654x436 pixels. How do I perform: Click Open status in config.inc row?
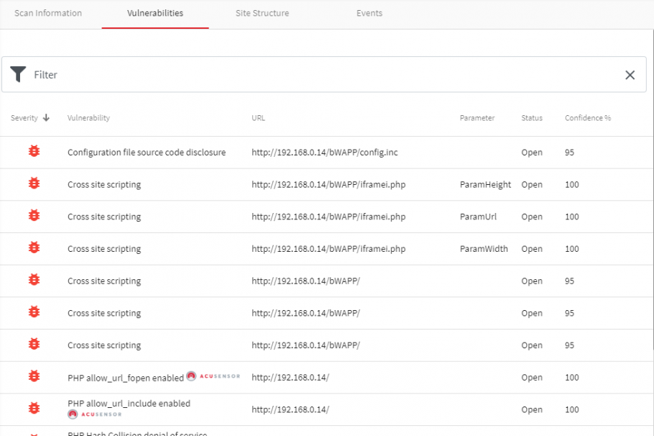tap(532, 153)
